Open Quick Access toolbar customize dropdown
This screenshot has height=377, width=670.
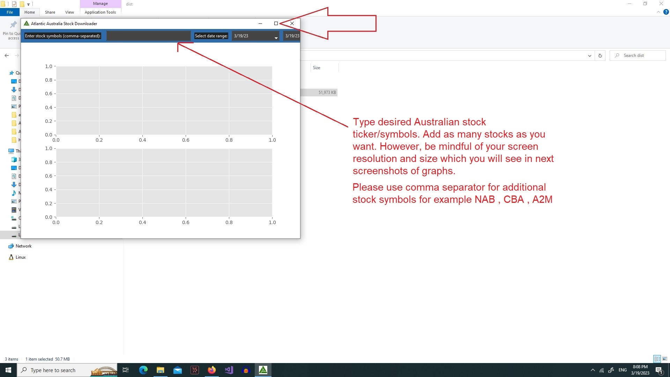[29, 4]
